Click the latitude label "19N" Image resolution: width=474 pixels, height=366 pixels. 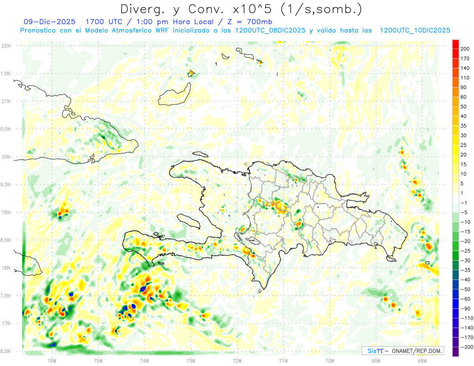pyautogui.click(x=6, y=212)
